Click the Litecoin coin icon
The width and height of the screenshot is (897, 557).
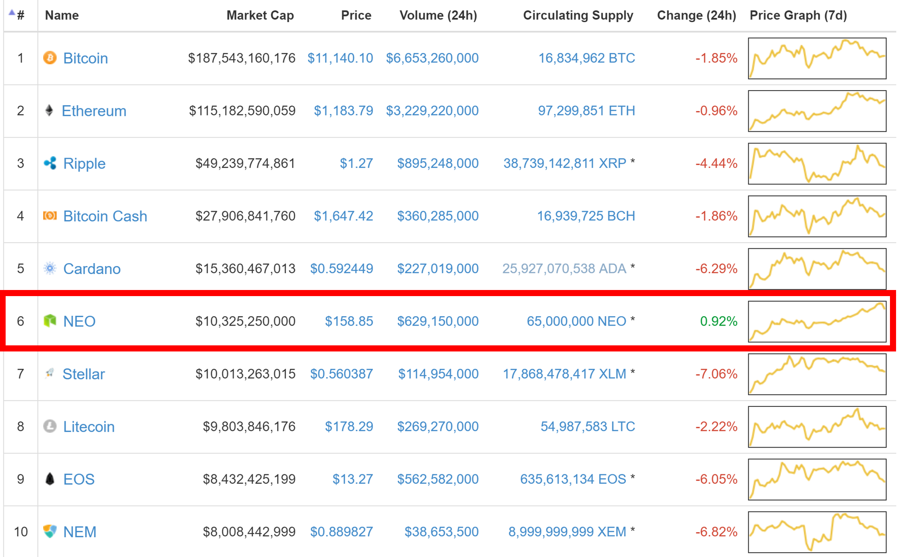point(50,426)
